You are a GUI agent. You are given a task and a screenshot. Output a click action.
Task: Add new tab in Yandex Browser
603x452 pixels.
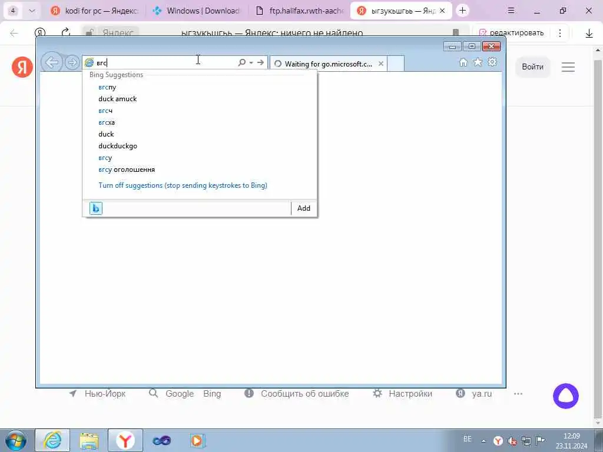pos(462,11)
